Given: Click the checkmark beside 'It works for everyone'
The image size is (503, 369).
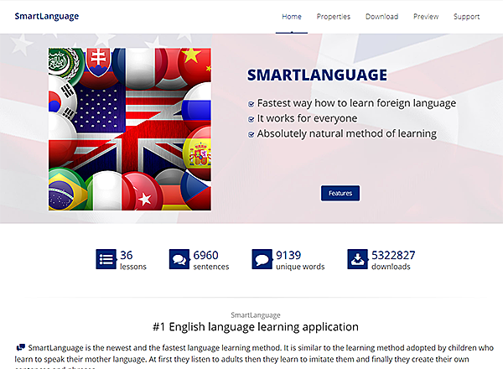Looking at the screenshot, I should click(x=251, y=119).
